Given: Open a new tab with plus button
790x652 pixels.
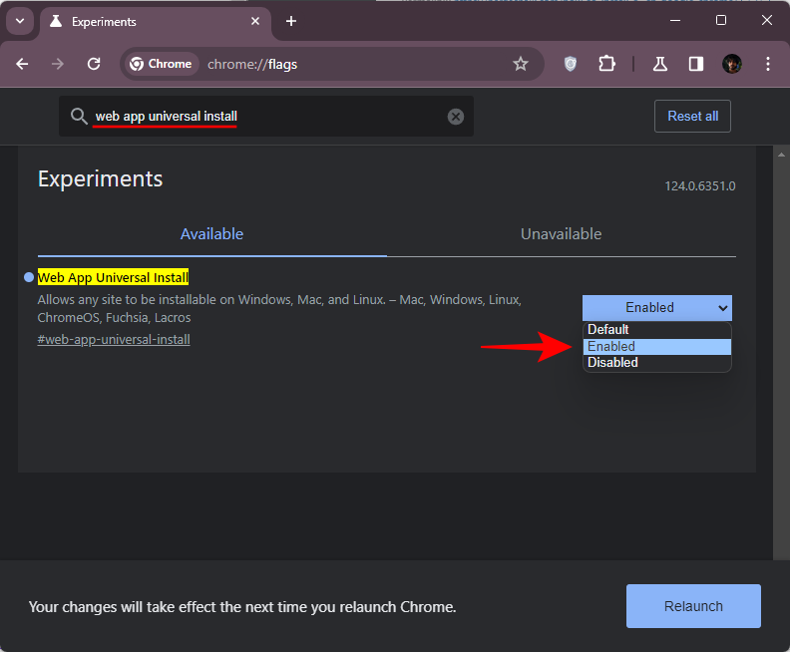Looking at the screenshot, I should [290, 21].
